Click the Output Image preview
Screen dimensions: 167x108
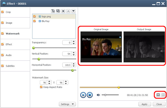pos(144,47)
